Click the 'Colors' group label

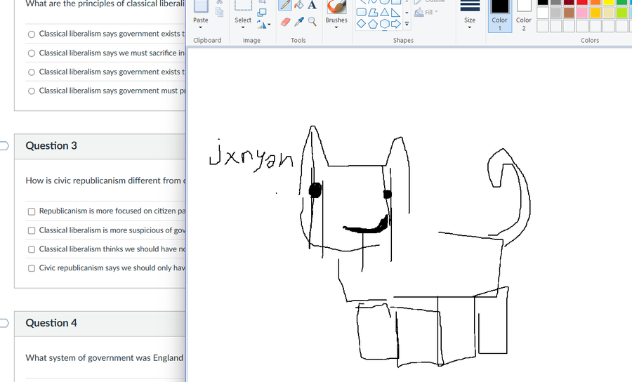point(590,40)
